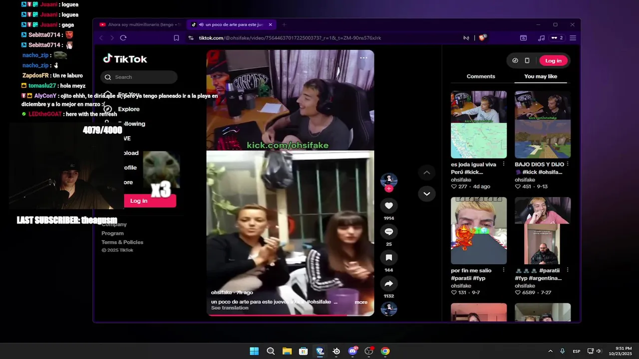This screenshot has width=639, height=359.
Task: Open options for 'BAJO DIOS Y DIJO' video
Action: click(568, 164)
